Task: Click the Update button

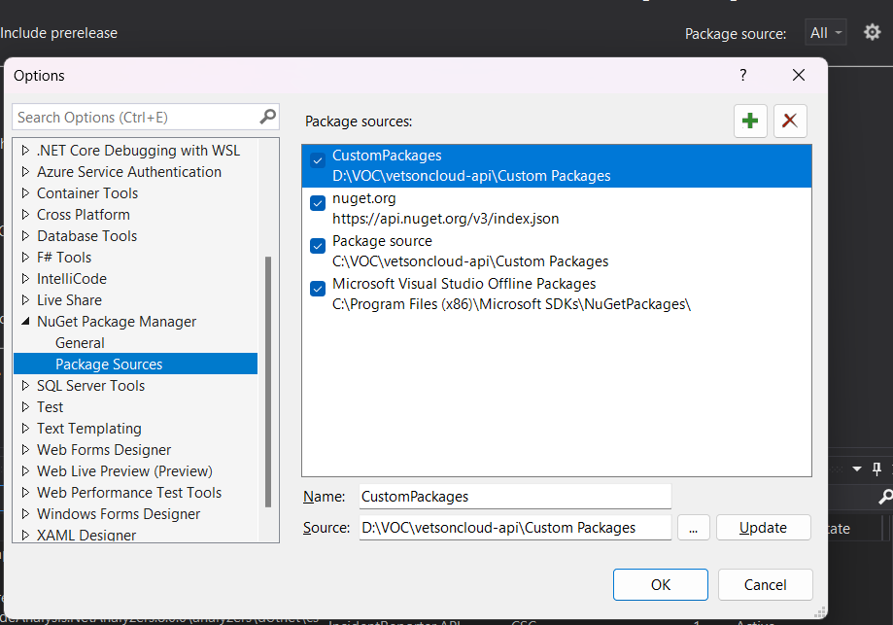Action: point(763,528)
